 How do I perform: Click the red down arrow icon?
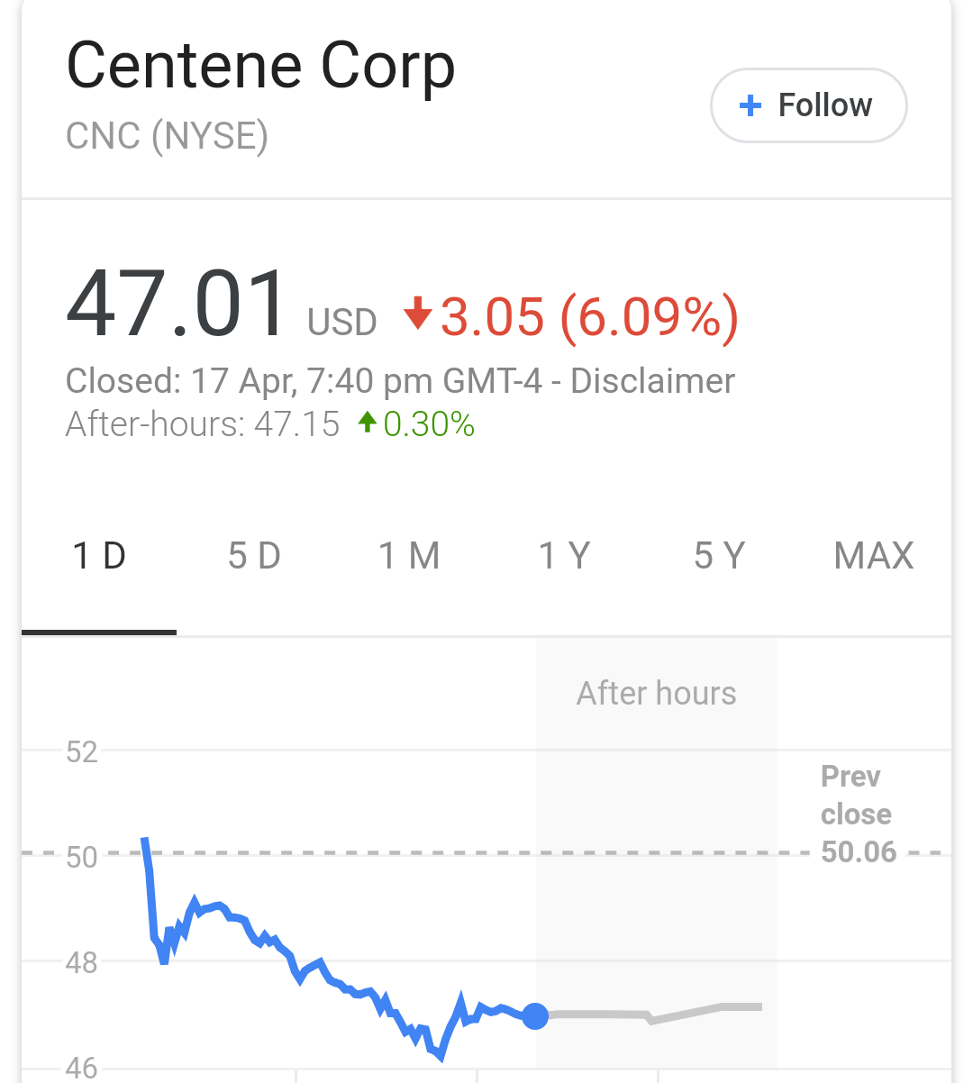[417, 313]
